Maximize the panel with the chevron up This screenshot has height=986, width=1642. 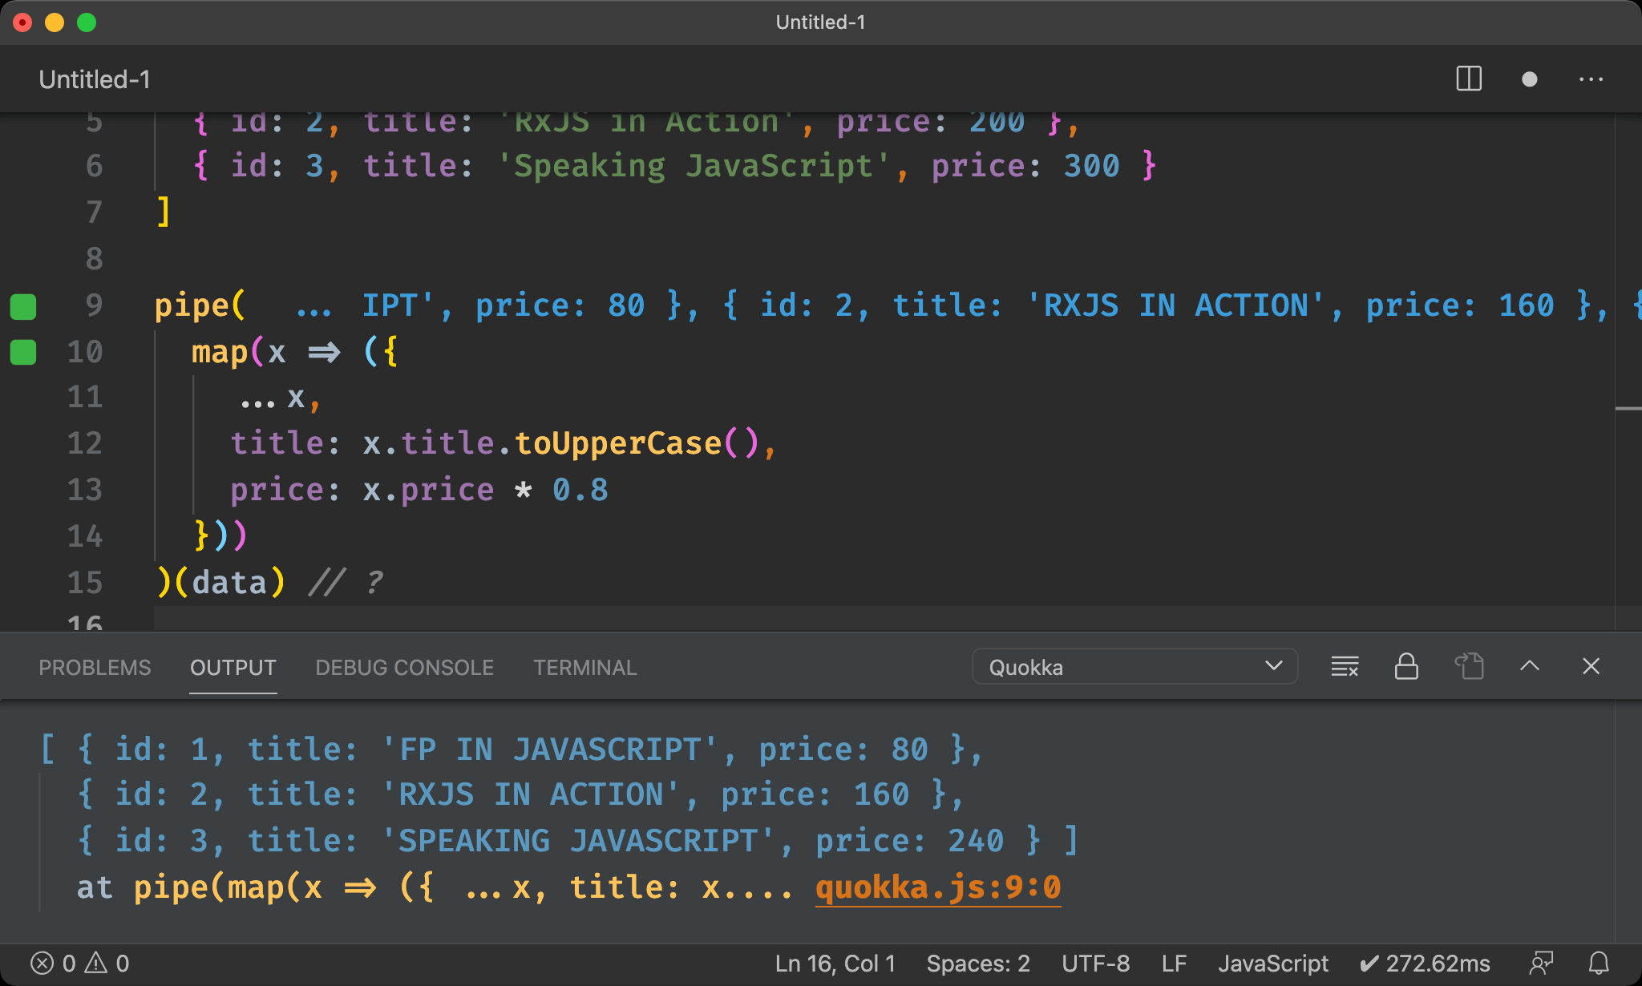[x=1530, y=665]
